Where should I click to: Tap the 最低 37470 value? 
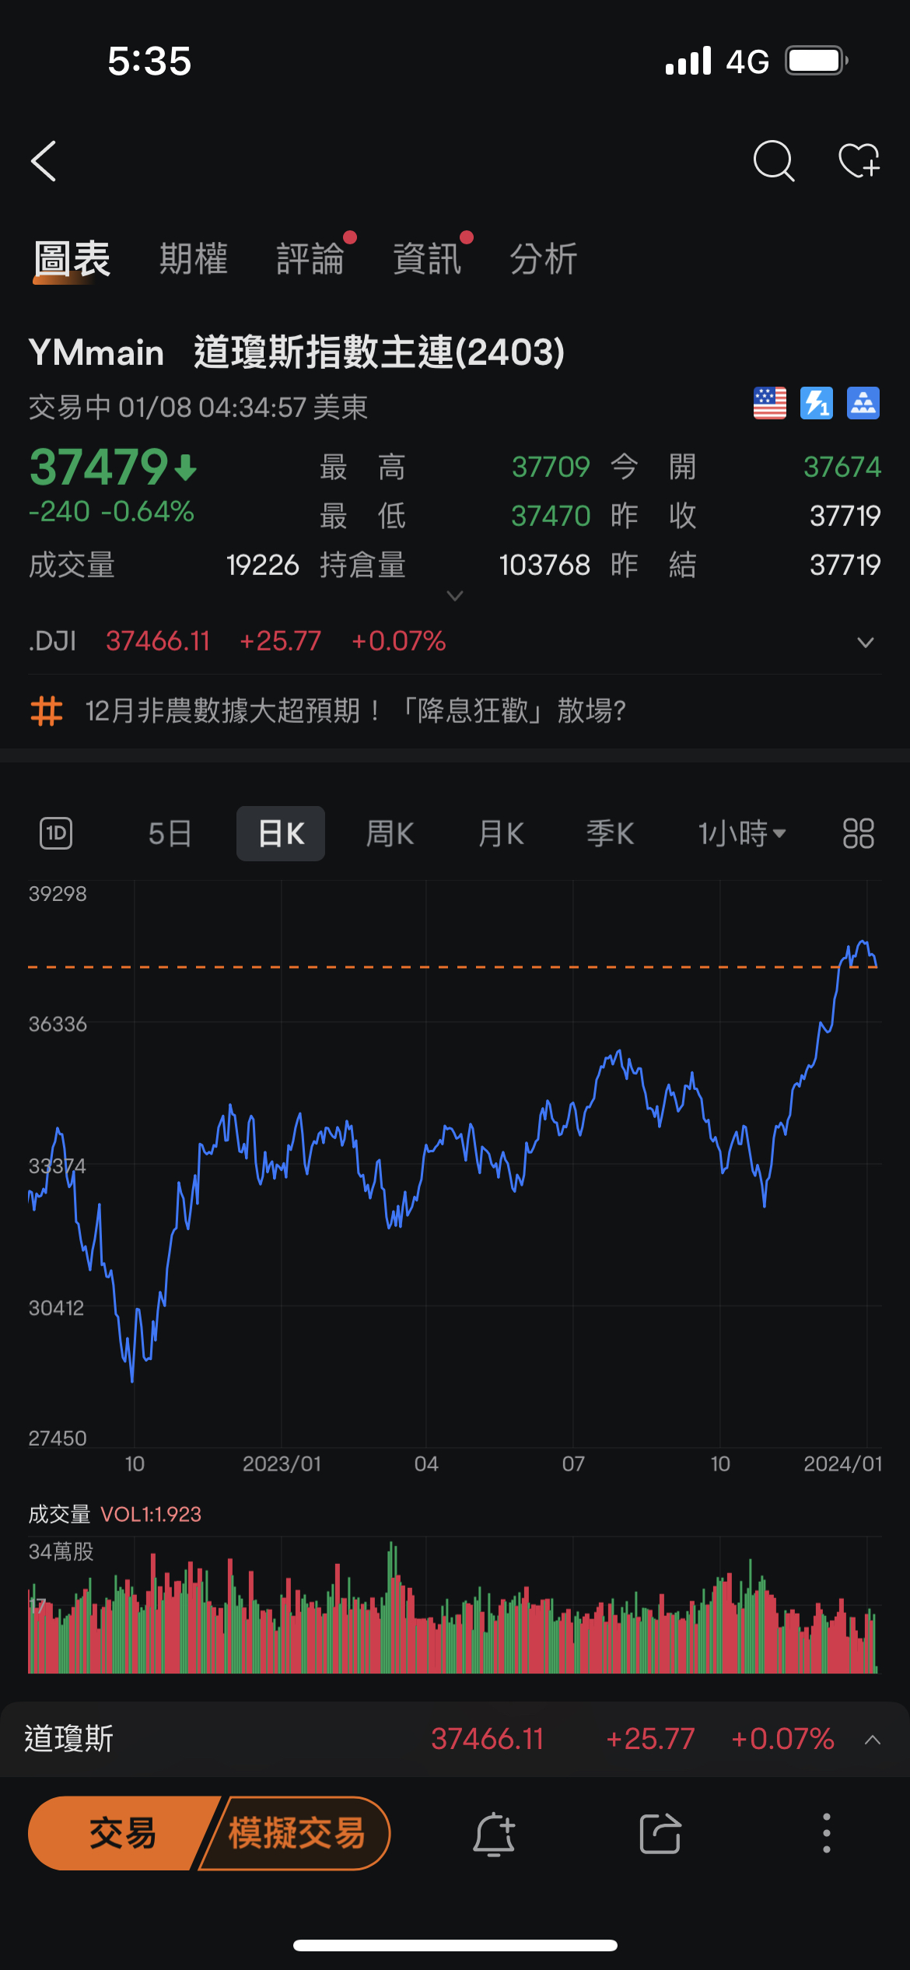pos(551,516)
